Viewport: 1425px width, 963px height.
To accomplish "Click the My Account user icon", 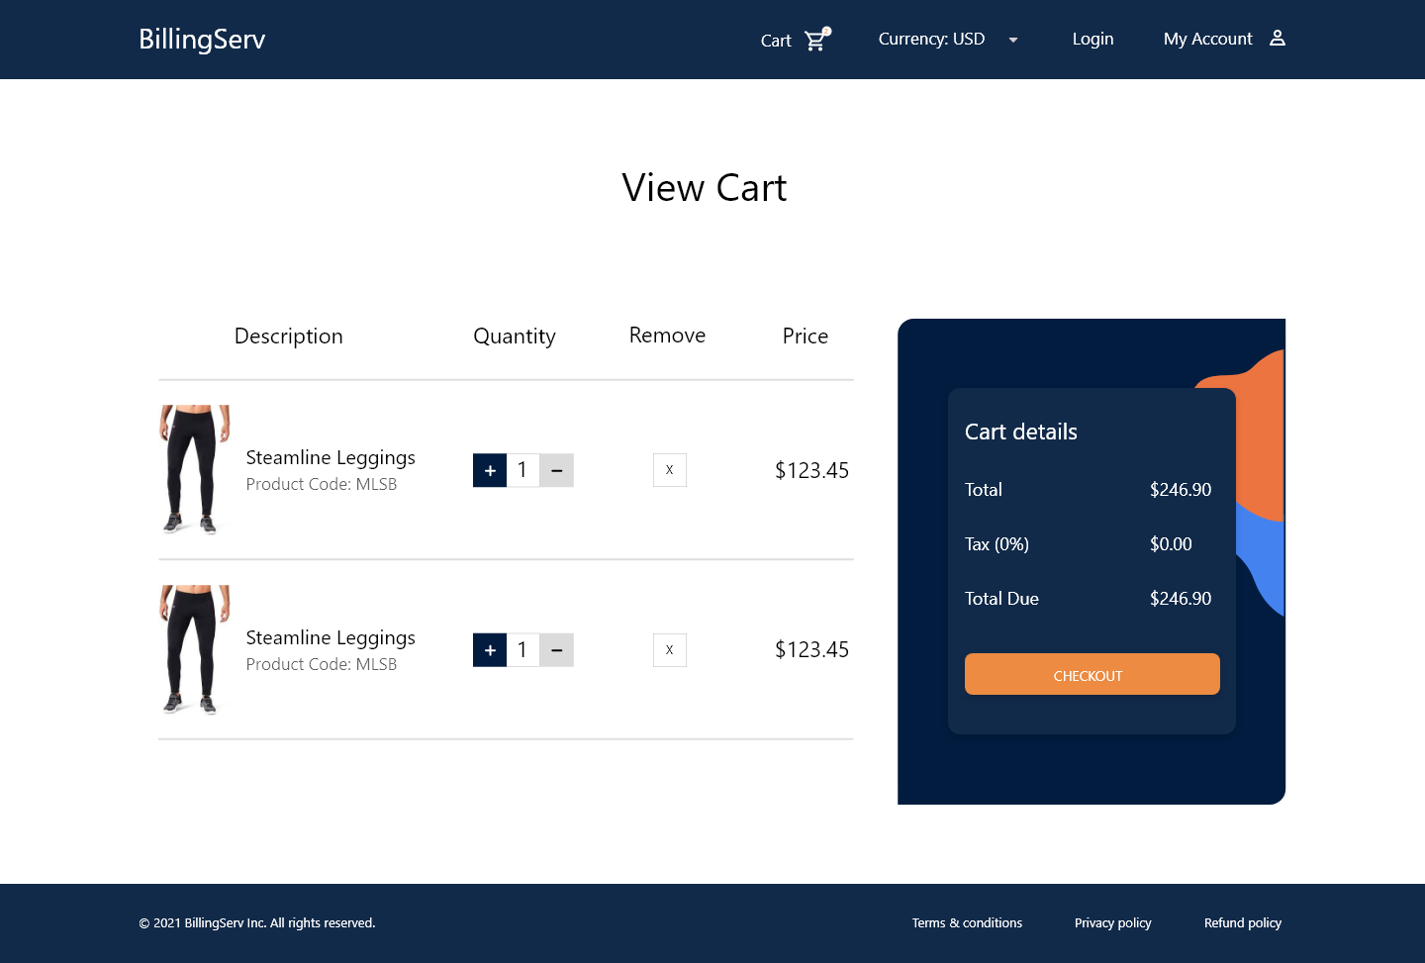I will (1278, 39).
